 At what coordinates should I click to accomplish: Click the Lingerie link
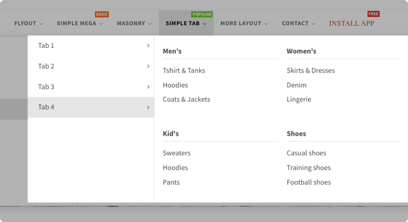(x=299, y=99)
